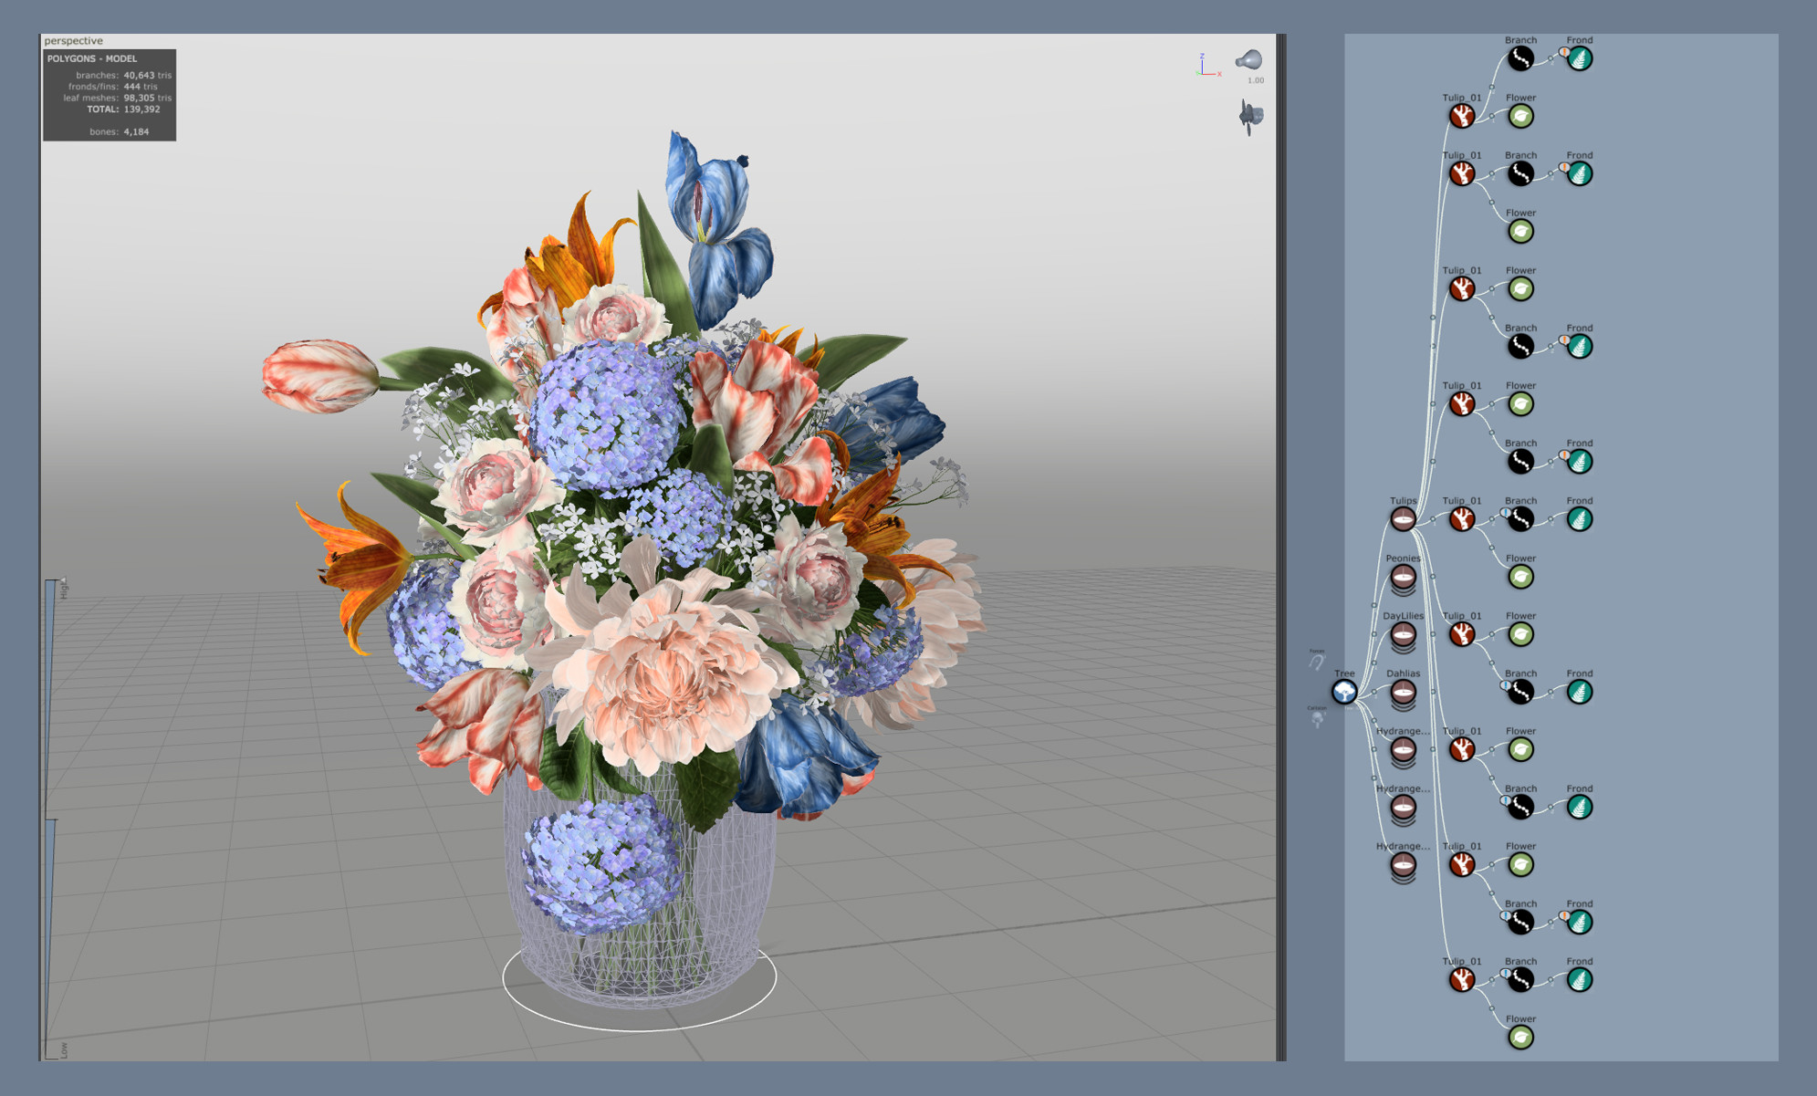The image size is (1817, 1096).
Task: Select the topmost red Tulip_01 generator
Action: [1463, 116]
